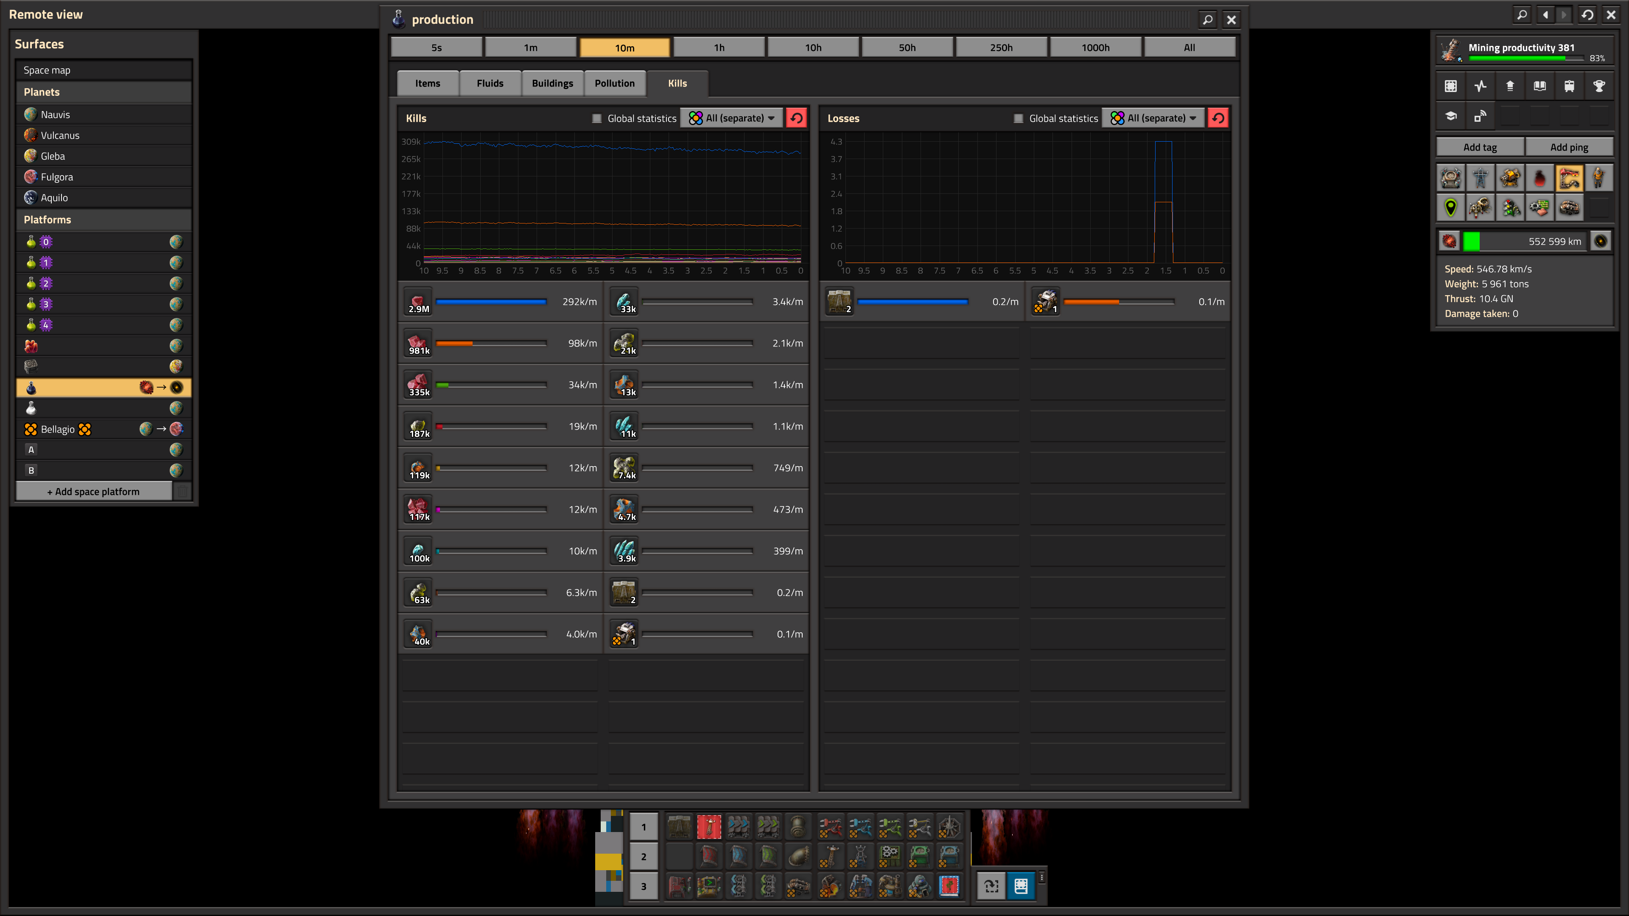Select the Bellagio platform
The image size is (1629, 916).
click(x=104, y=429)
